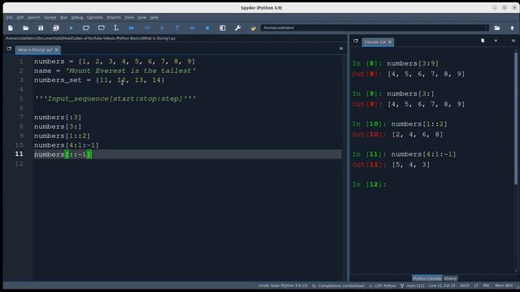Screen dimensions: 520x292
Task: Open the Run menu
Action: tap(63, 17)
